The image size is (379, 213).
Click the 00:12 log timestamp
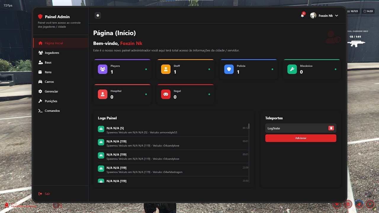(245, 128)
